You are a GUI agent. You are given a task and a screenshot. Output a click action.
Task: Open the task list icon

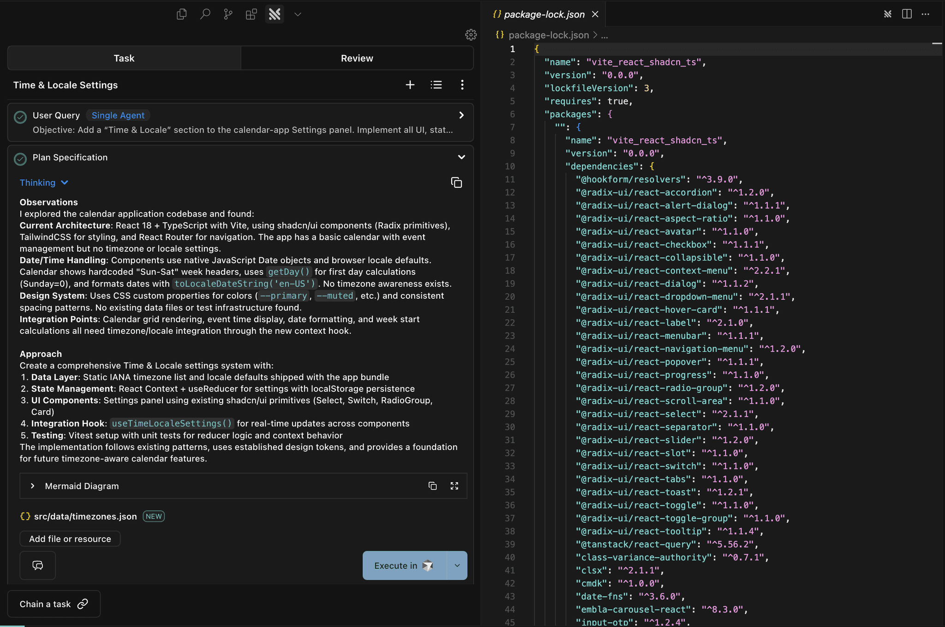[436, 85]
